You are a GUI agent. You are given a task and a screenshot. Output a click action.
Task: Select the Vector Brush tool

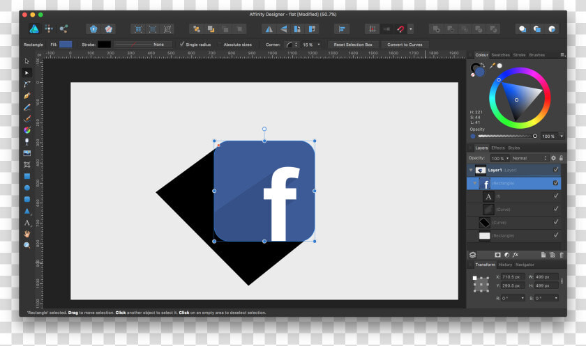[27, 118]
